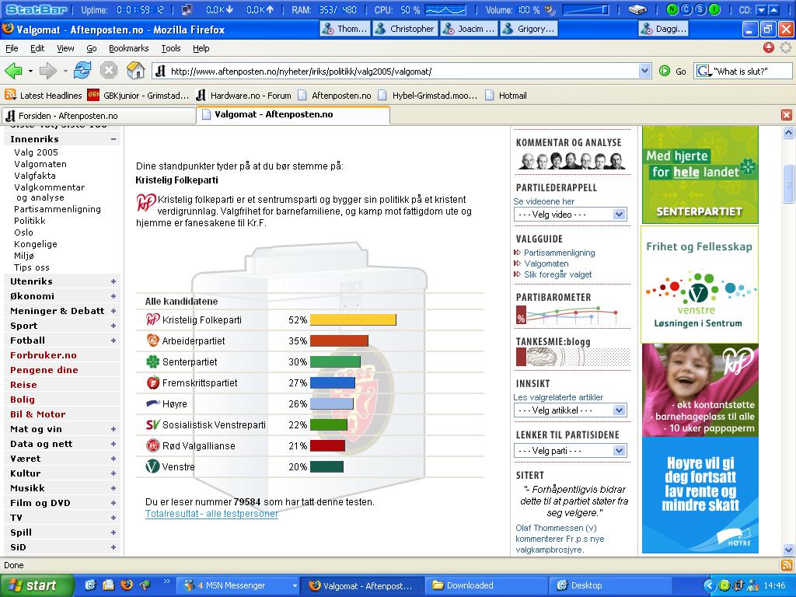Click the Senterpartiet clover logo

pos(153,361)
